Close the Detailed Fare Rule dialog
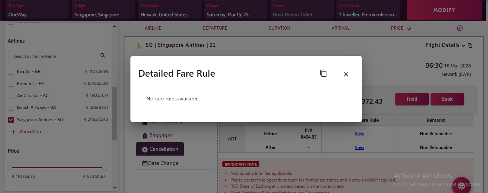This screenshot has height=193, width=488. (x=346, y=74)
